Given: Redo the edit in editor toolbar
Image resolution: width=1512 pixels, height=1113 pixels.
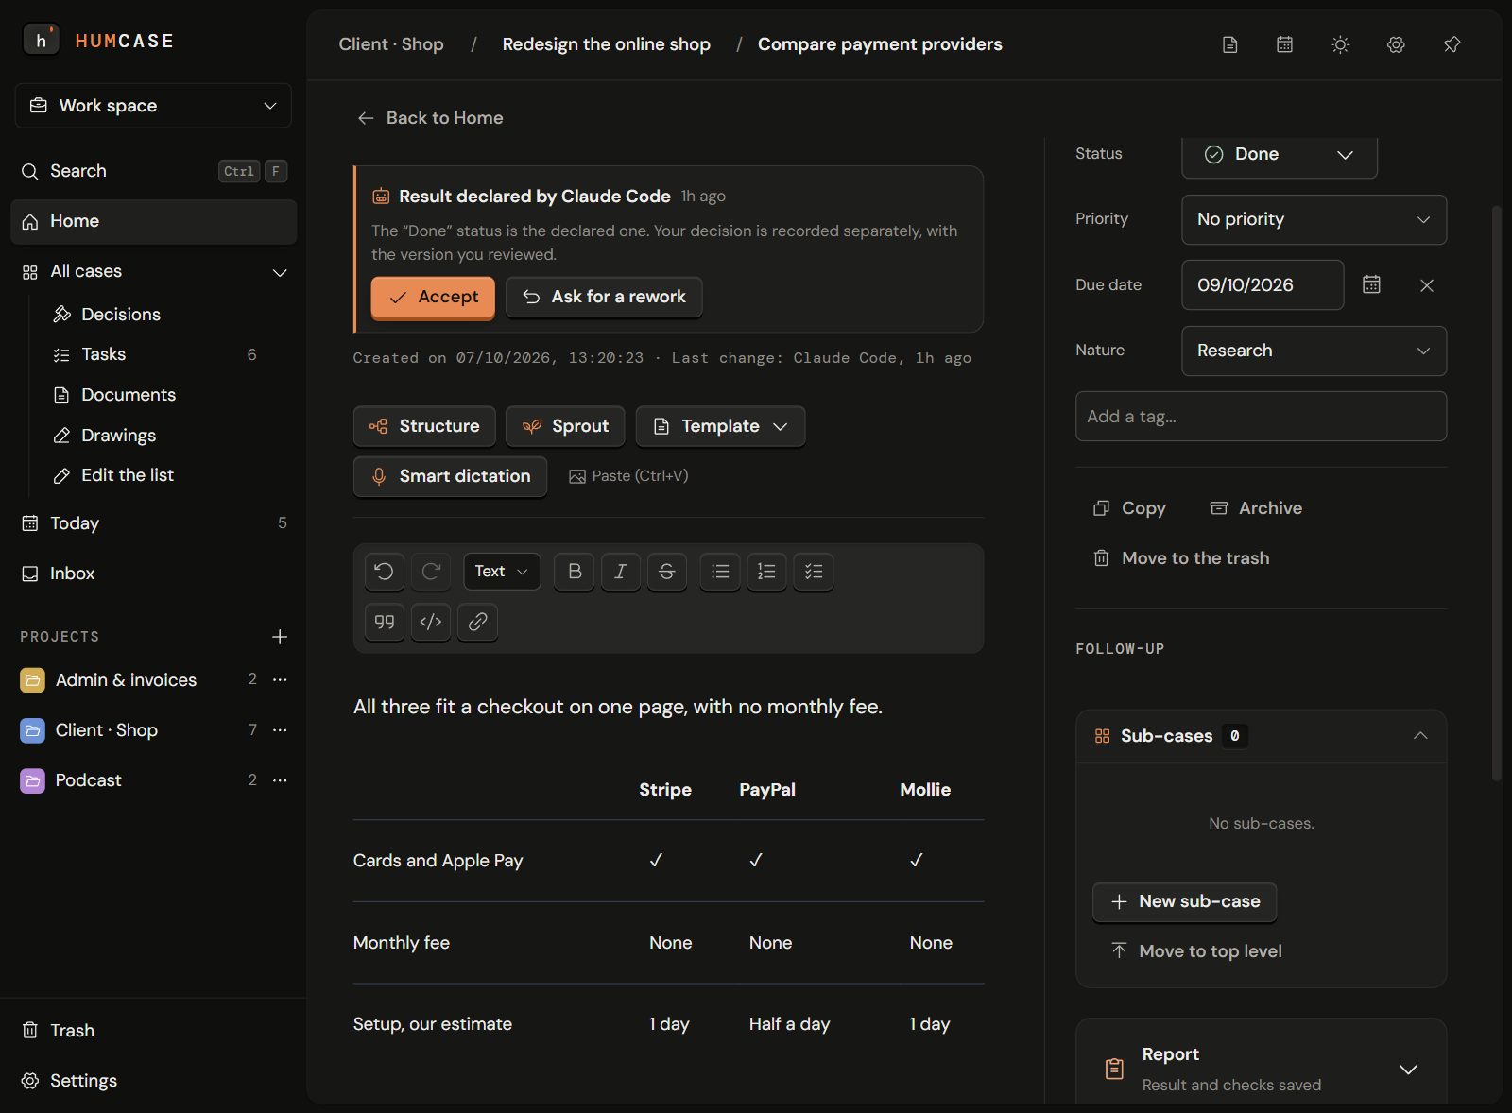Looking at the screenshot, I should [x=431, y=571].
